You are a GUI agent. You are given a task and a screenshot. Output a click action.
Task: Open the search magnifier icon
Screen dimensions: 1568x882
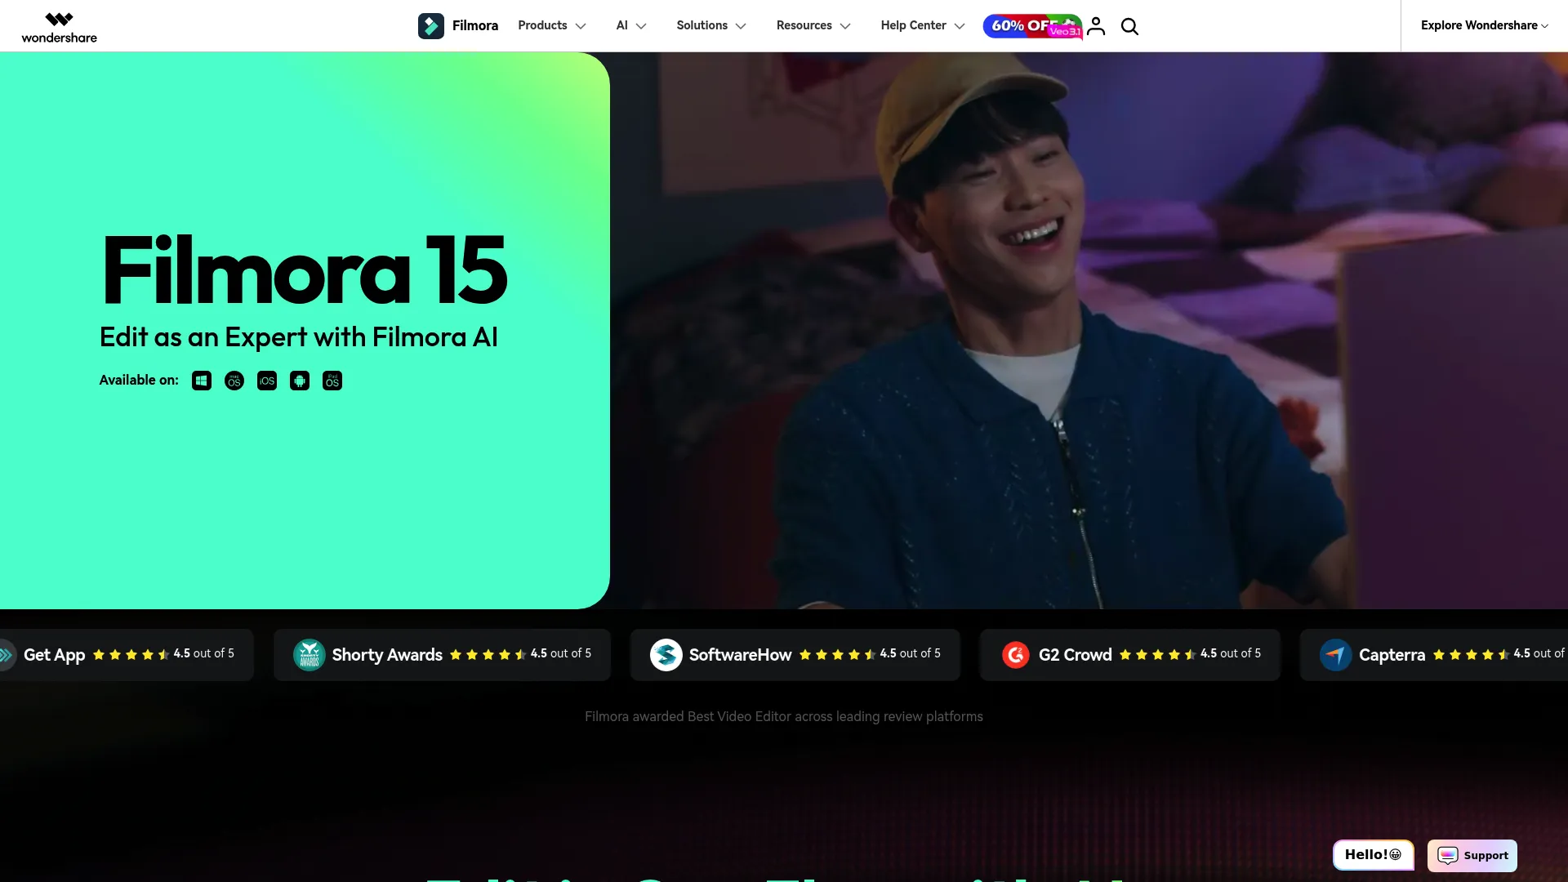click(x=1129, y=26)
